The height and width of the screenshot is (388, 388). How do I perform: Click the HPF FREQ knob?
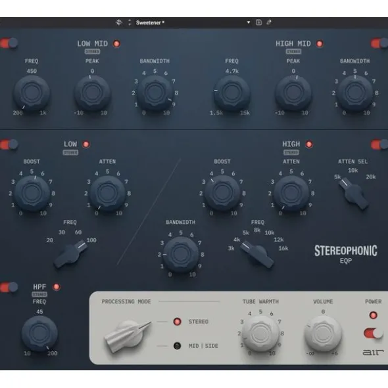(39, 333)
